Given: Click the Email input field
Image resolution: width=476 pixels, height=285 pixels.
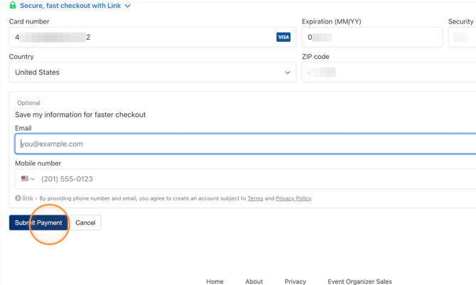Looking at the screenshot, I should tap(245, 144).
